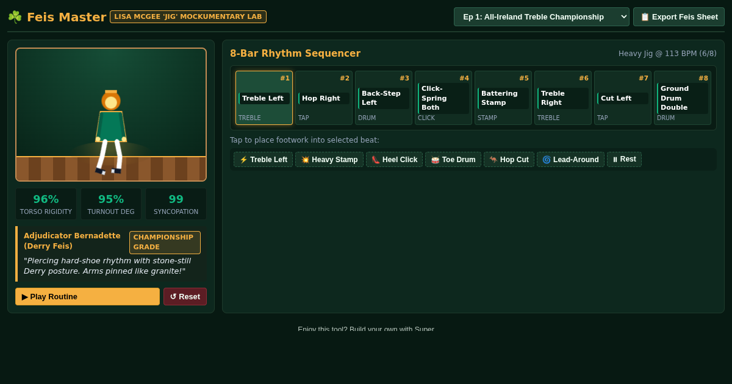Click the dancer stage preview
732x384 pixels.
tap(111, 115)
